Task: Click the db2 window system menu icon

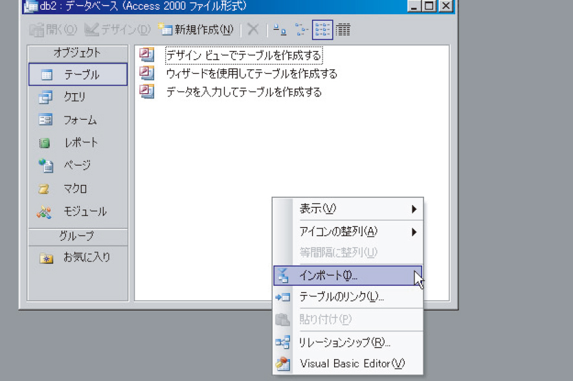Action: (30, 6)
